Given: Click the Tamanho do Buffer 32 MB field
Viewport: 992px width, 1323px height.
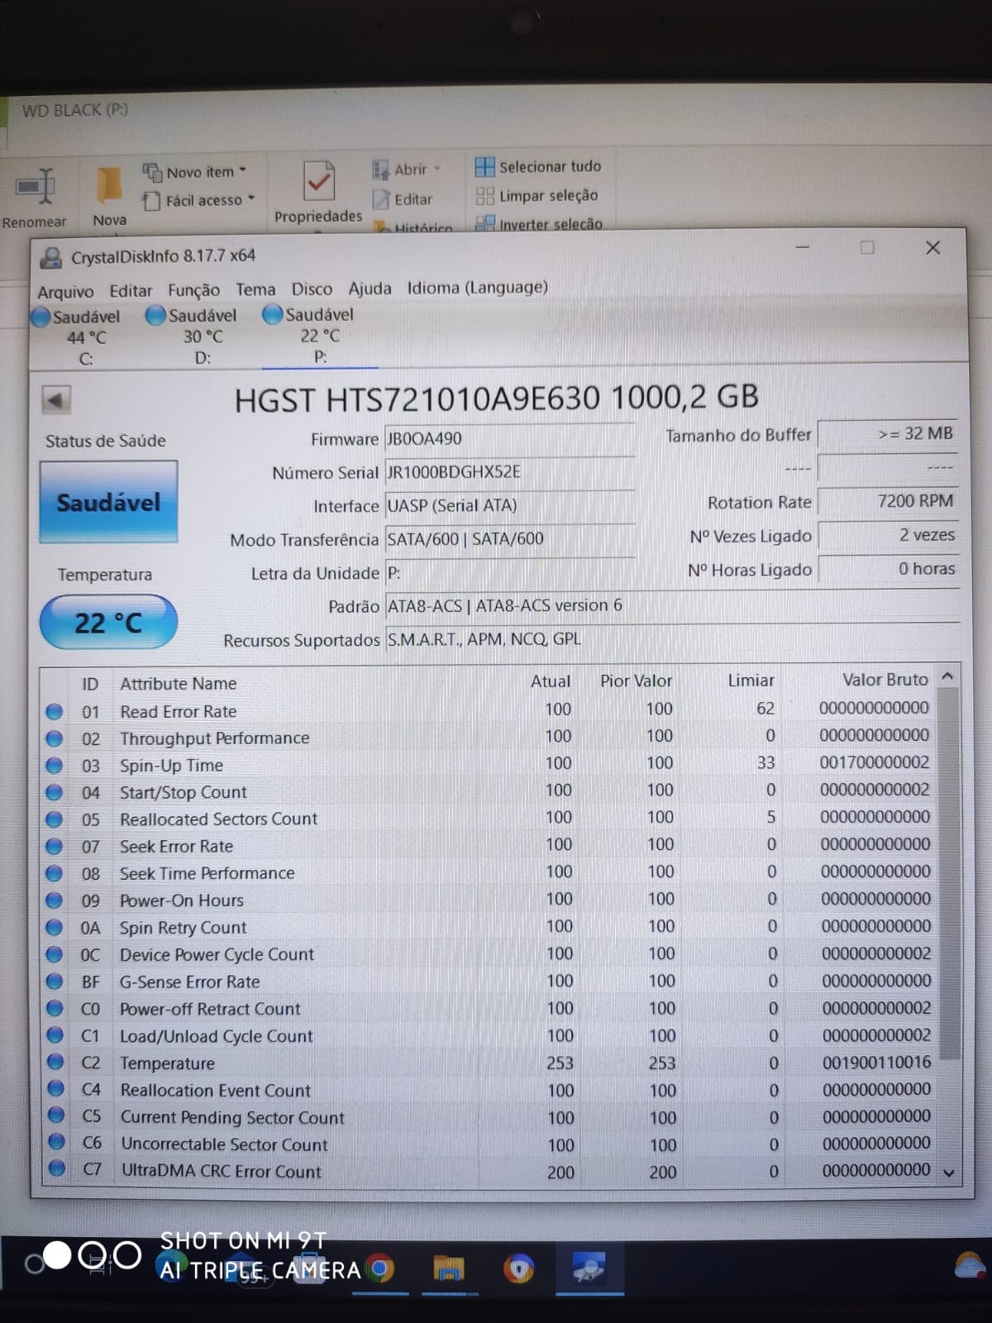Looking at the screenshot, I should pos(888,433).
